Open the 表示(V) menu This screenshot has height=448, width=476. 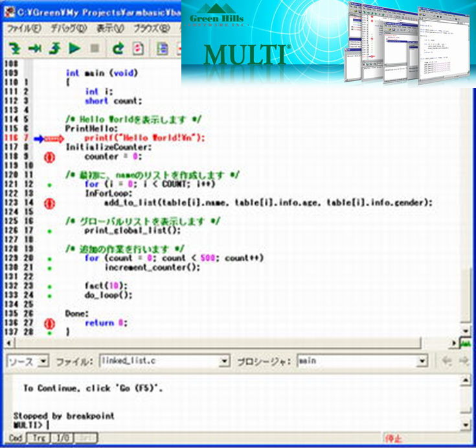[x=110, y=29]
